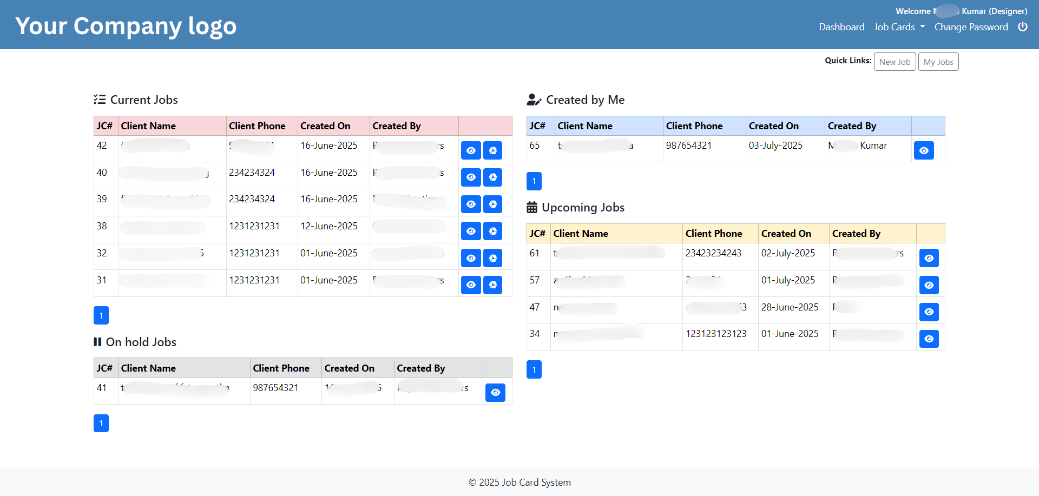View job card 39 in Current Jobs
The height and width of the screenshot is (496, 1039).
pyautogui.click(x=470, y=204)
